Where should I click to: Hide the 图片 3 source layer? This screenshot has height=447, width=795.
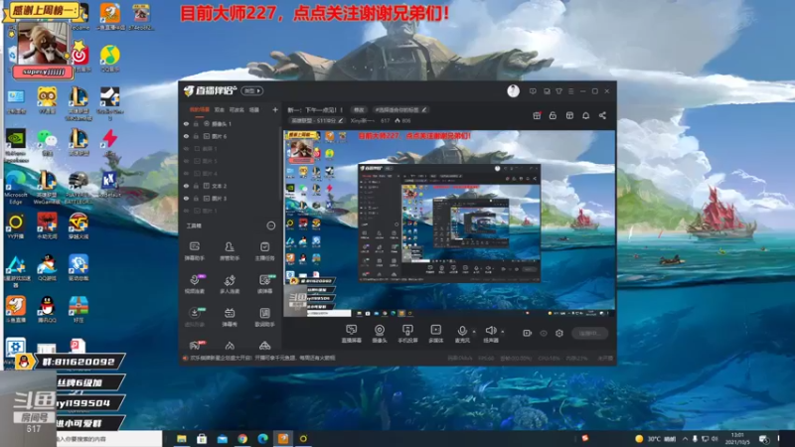[x=186, y=199]
